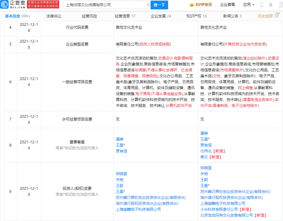Switch to the 法律诉讼 tab
This screenshot has height=221, width=283.
click(53, 16)
